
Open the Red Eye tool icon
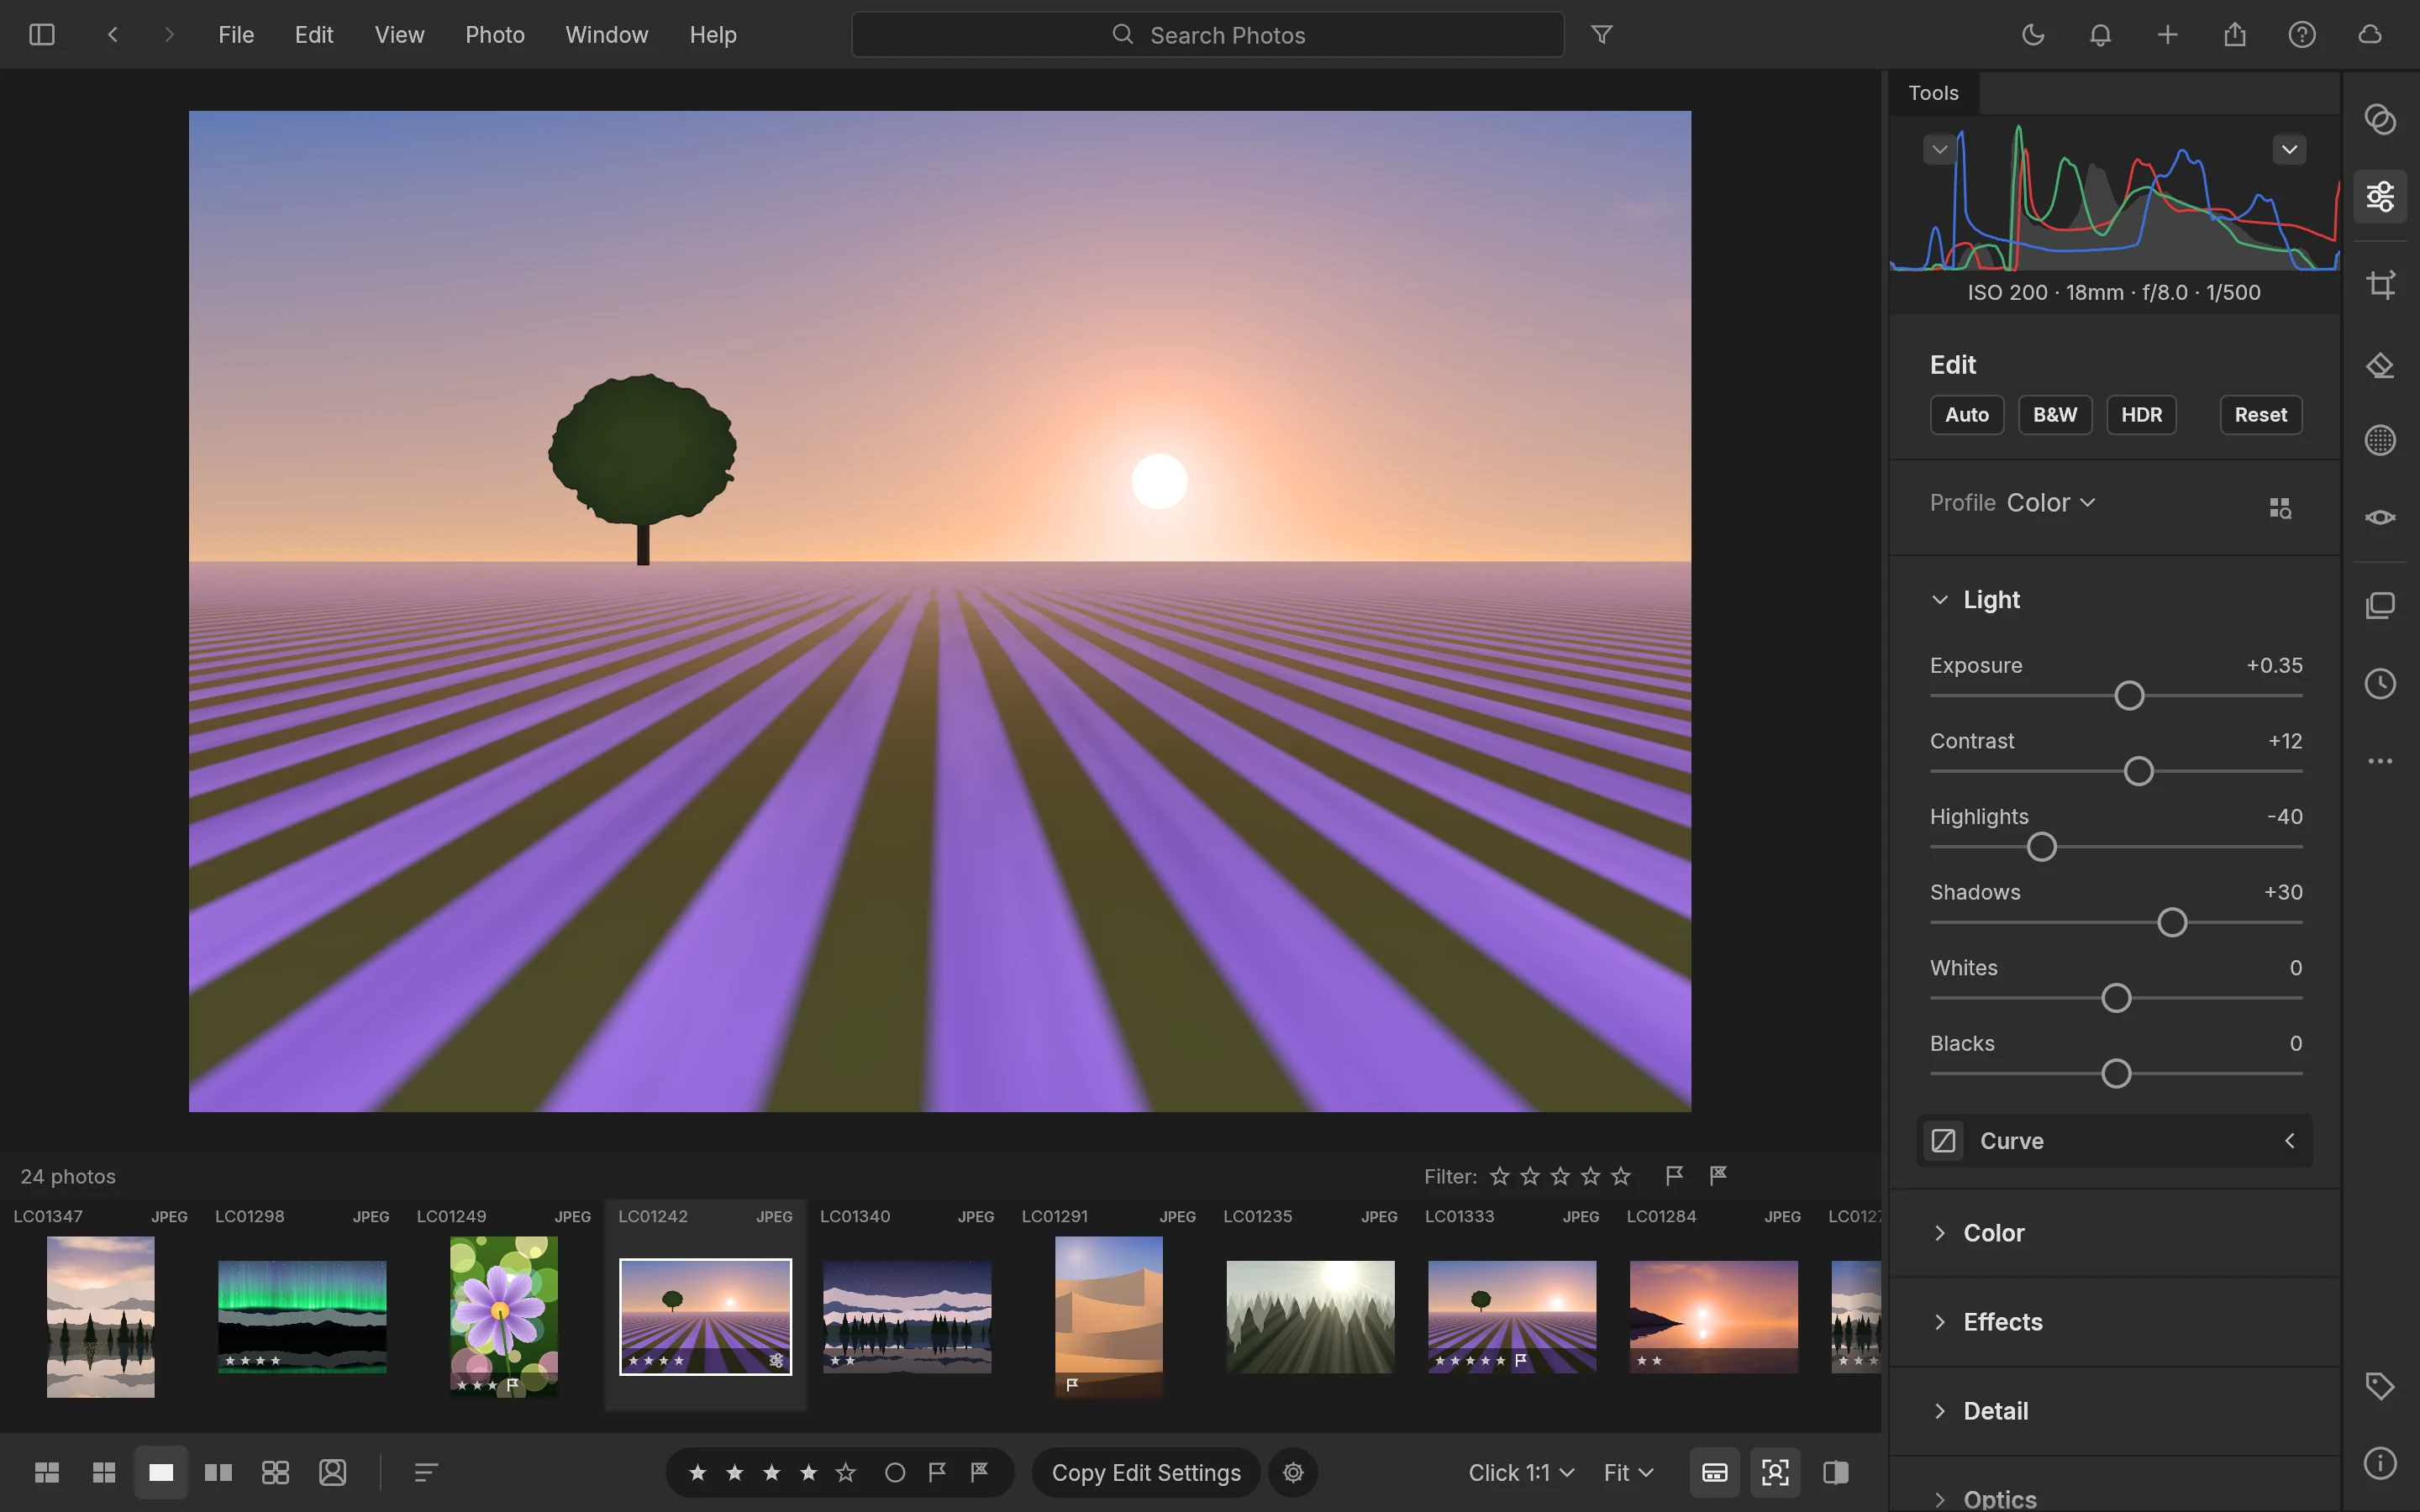tap(2380, 517)
